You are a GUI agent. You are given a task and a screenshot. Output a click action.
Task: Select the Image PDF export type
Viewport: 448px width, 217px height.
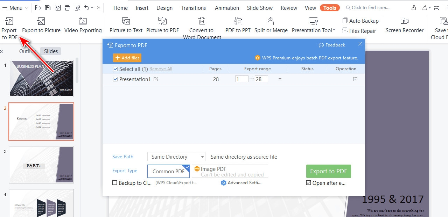click(x=230, y=171)
